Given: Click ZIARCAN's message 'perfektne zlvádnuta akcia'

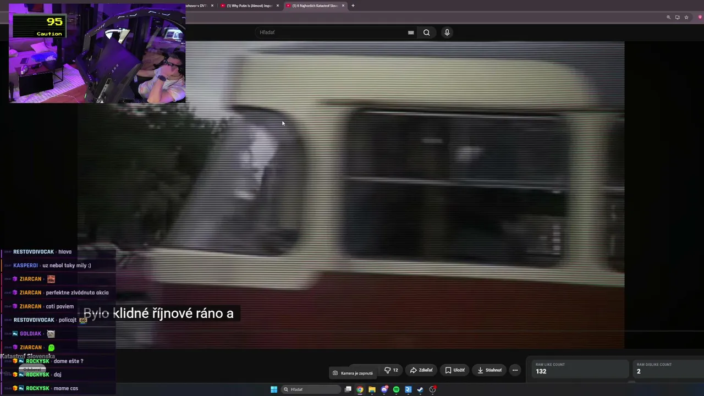Looking at the screenshot, I should point(77,293).
